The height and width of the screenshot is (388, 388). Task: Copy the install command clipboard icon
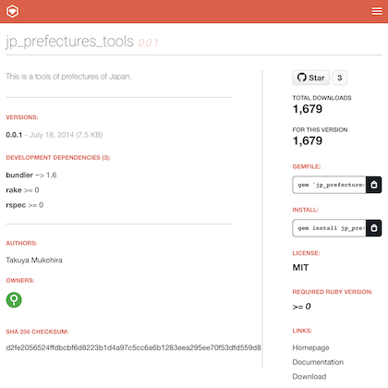[374, 228]
